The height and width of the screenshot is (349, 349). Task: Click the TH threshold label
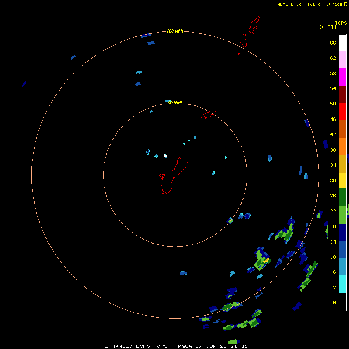click(333, 303)
